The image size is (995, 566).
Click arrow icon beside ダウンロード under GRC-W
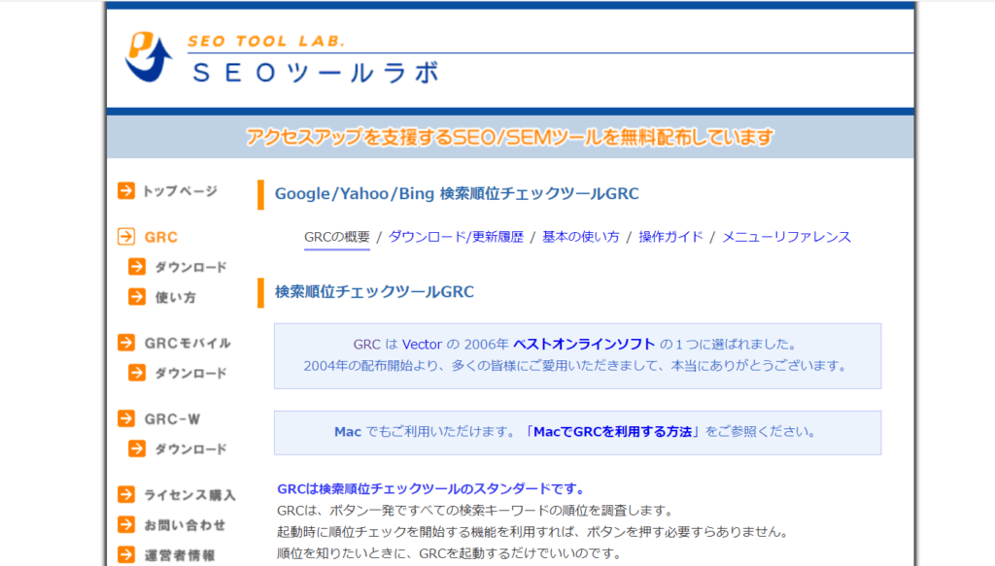tap(137, 449)
